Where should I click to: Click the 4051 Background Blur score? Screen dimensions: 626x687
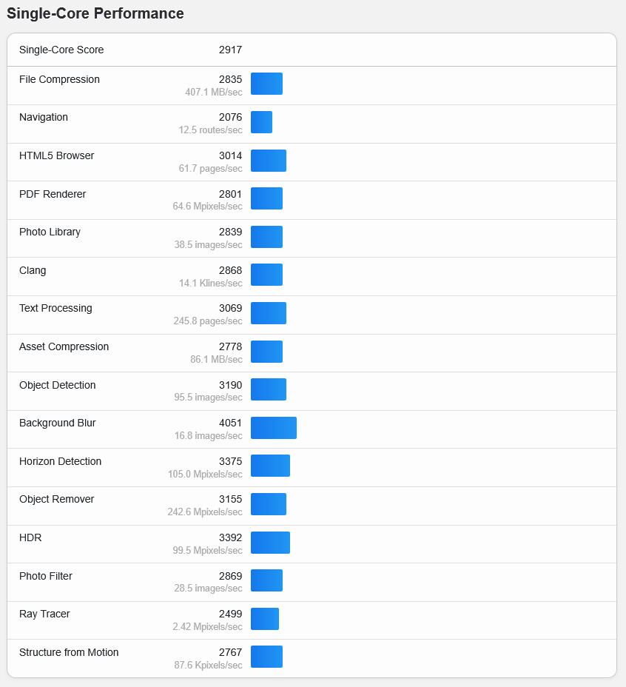[x=230, y=423]
